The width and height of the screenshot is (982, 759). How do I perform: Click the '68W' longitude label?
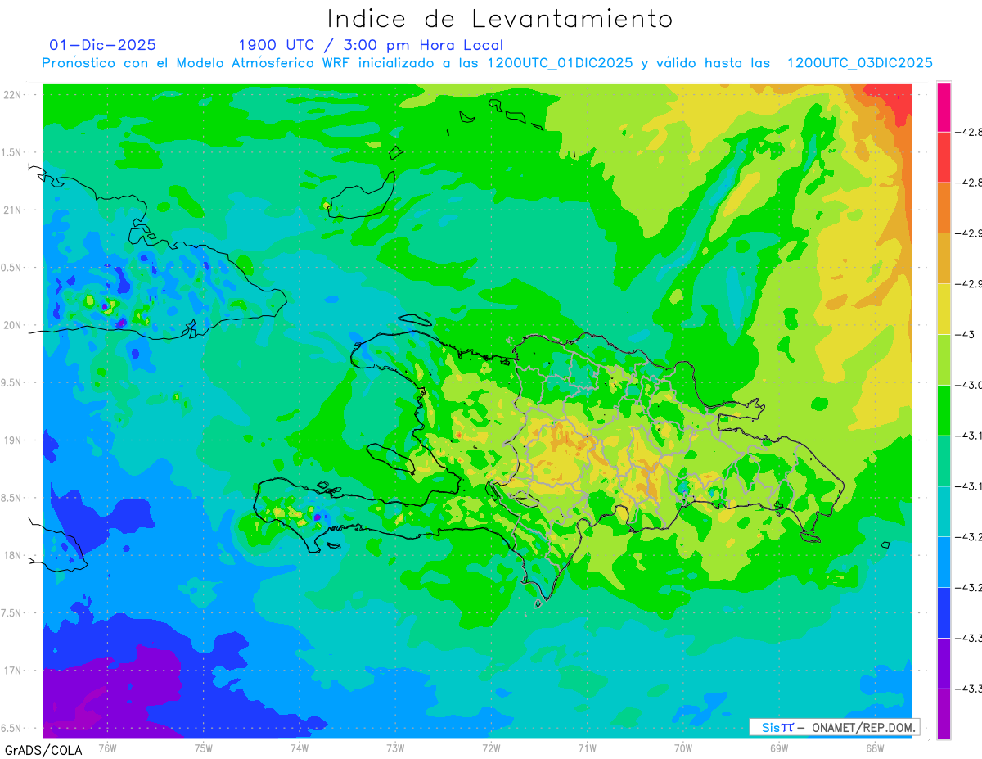pos(875,748)
